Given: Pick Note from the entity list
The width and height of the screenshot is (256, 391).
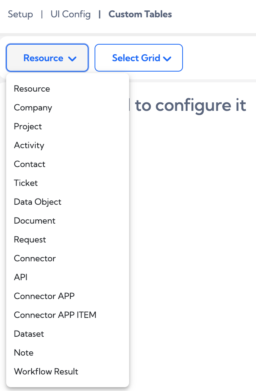Looking at the screenshot, I should [x=23, y=353].
